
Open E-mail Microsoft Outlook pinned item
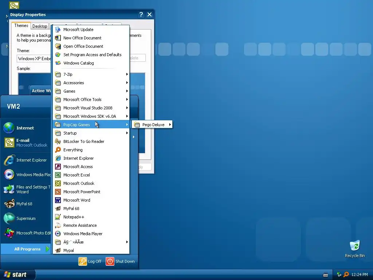click(27, 143)
